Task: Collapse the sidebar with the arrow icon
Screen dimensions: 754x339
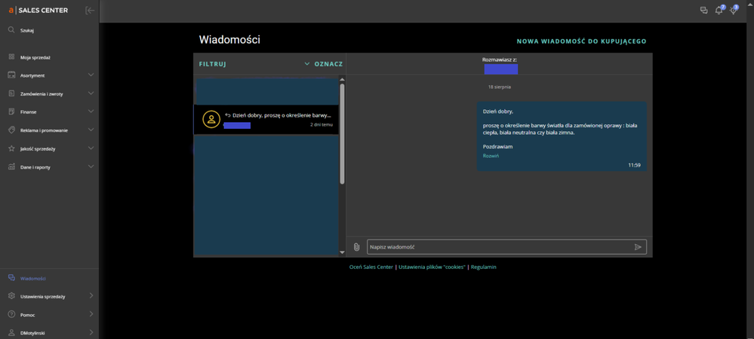Action: click(90, 11)
